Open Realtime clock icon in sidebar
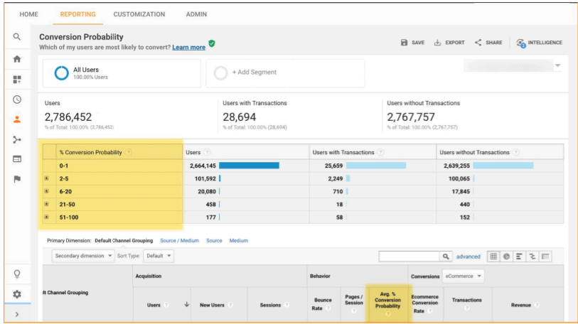The image size is (578, 324). pyautogui.click(x=17, y=99)
